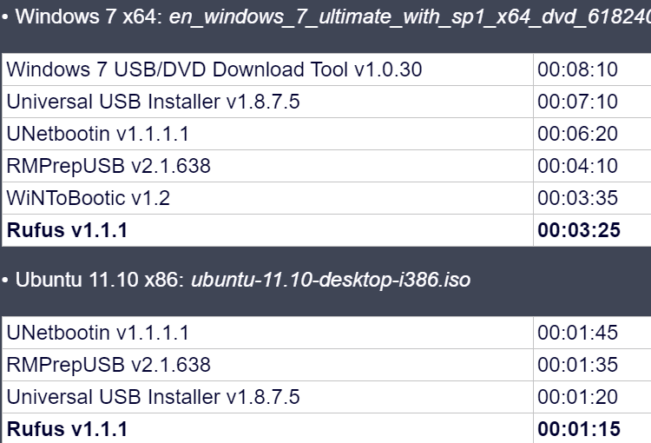651x443 pixels.
Task: Select the Universal USB Installer v1.8.7.5 Windows entry
Action: tap(153, 102)
